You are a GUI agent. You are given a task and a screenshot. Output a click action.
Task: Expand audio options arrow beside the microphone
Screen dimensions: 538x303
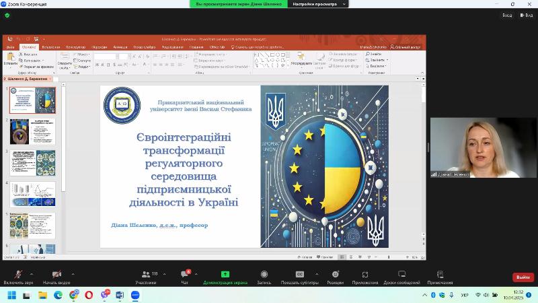point(34,274)
